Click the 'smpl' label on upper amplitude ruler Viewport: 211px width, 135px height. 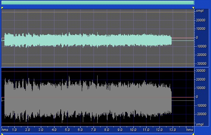(200, 11)
